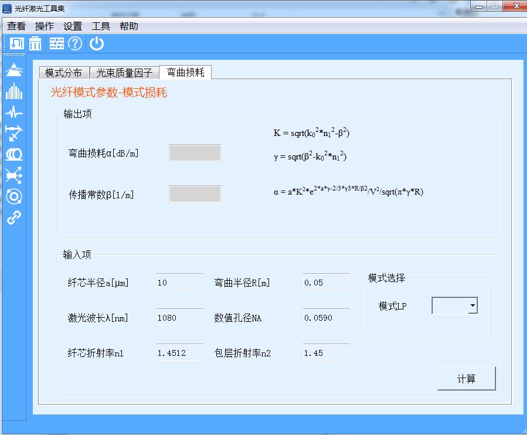Click the 输入项 group label
The height and width of the screenshot is (435, 527).
click(77, 254)
